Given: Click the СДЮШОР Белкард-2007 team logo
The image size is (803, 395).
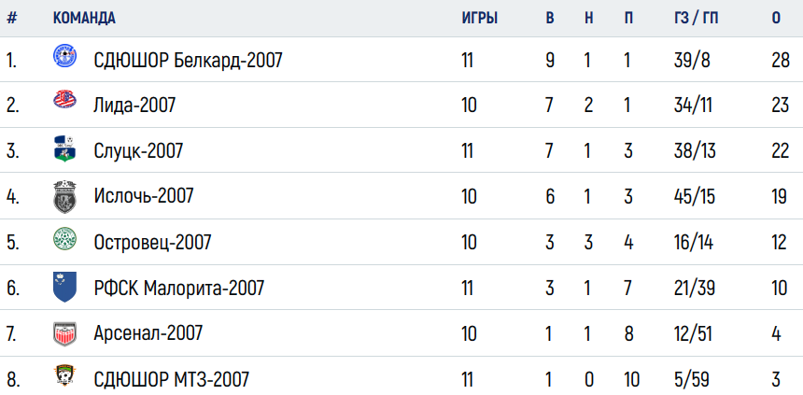Looking at the screenshot, I should point(65,56).
